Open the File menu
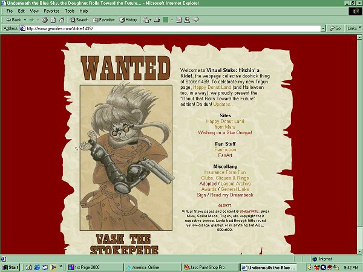 point(10,11)
